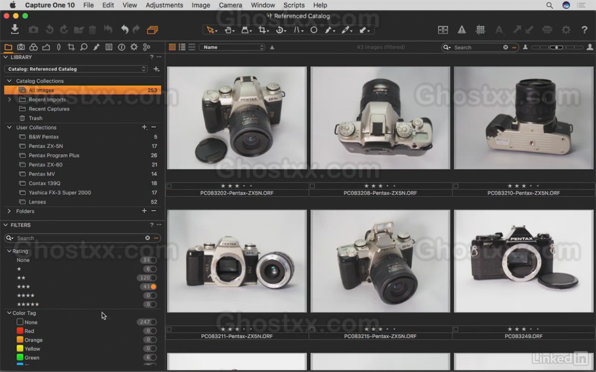Open macOS Spotlight search icon
596x372 pixels.
[549, 5]
